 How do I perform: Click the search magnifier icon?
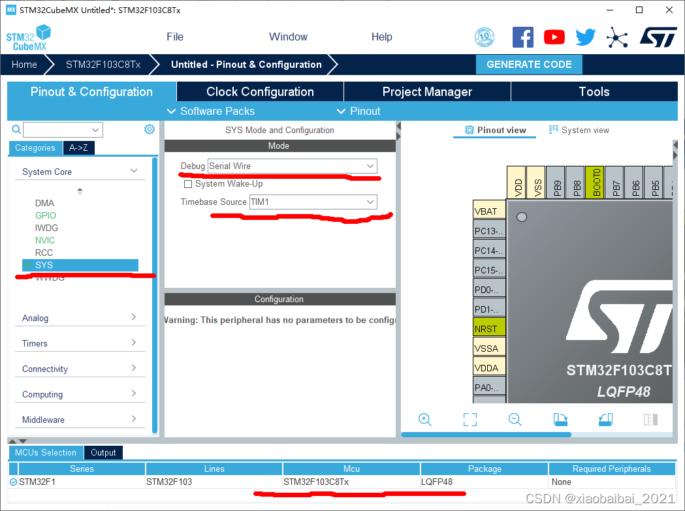(16, 129)
